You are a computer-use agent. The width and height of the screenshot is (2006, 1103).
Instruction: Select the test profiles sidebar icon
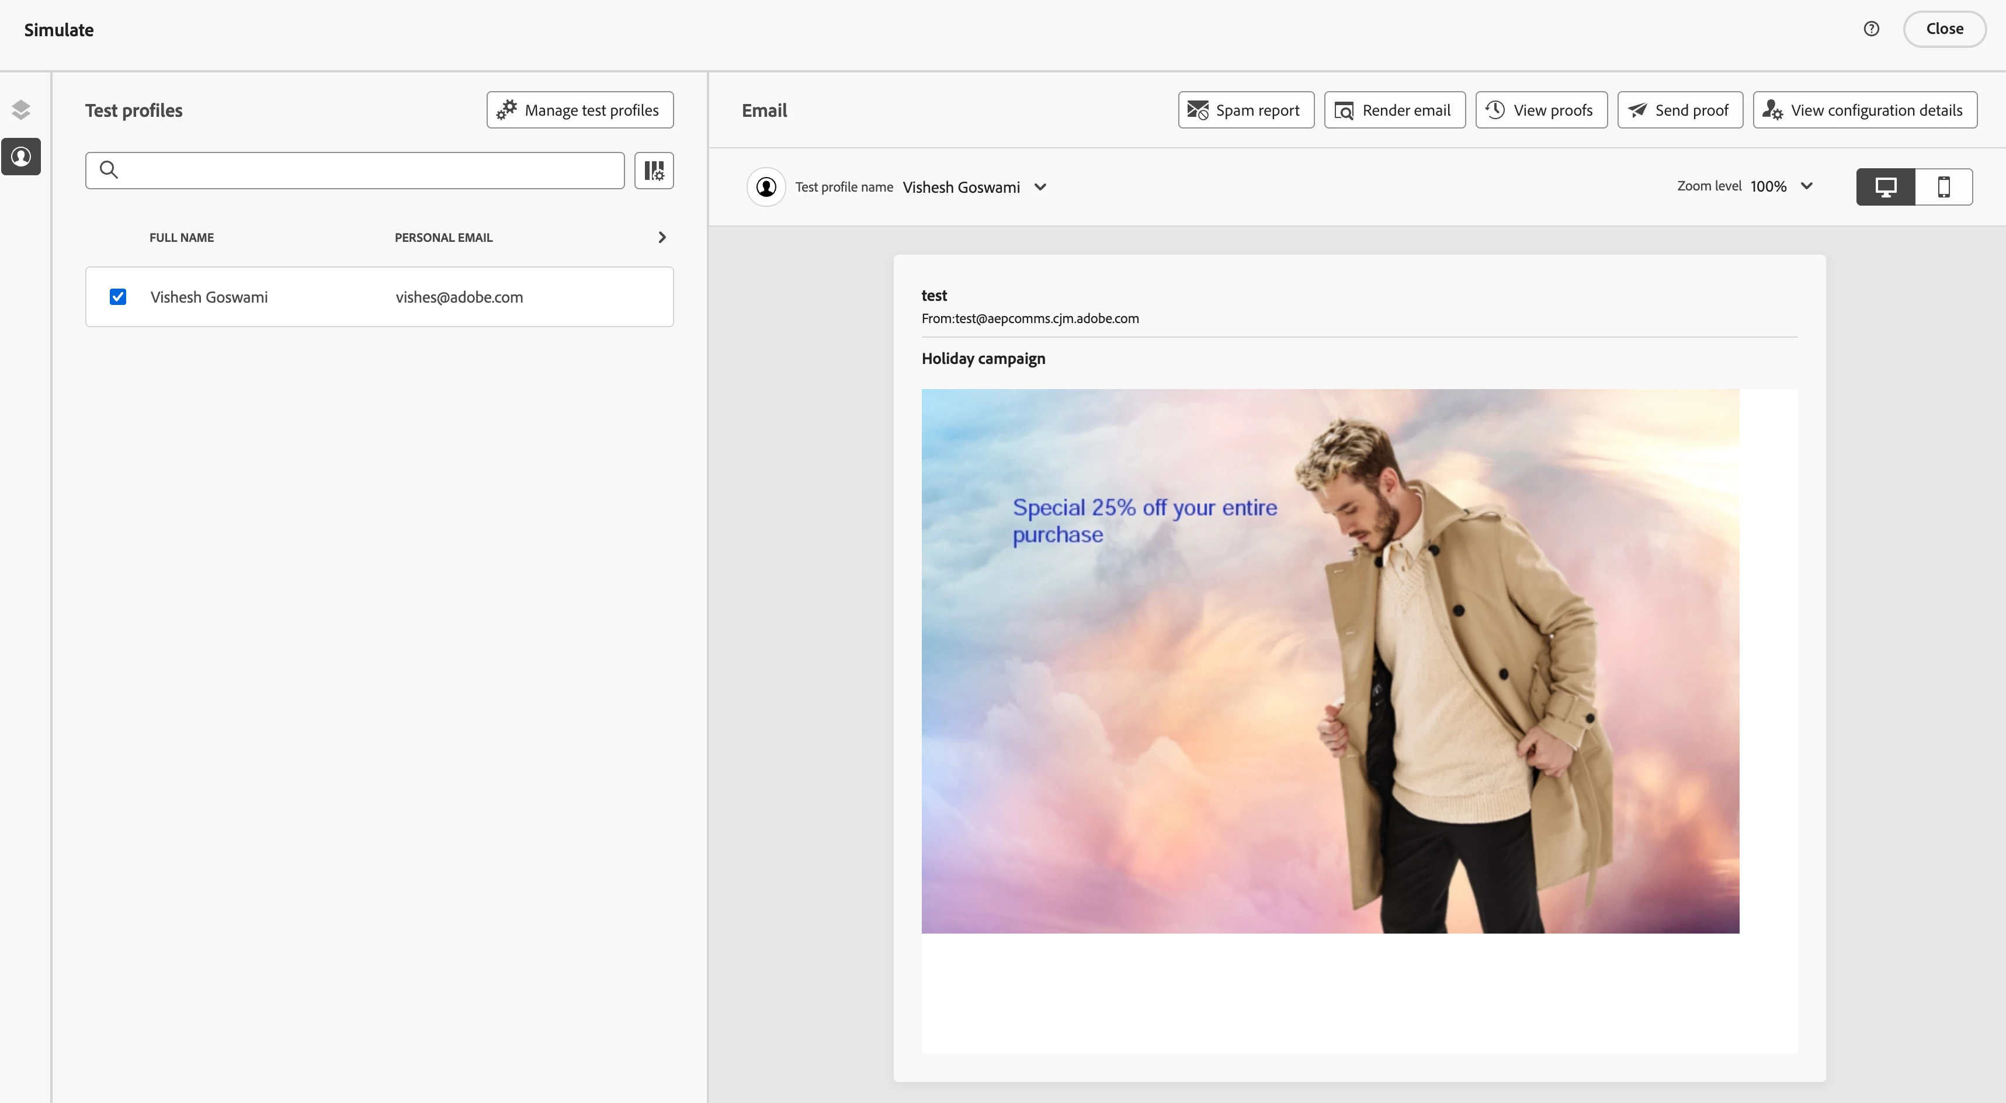(x=21, y=157)
